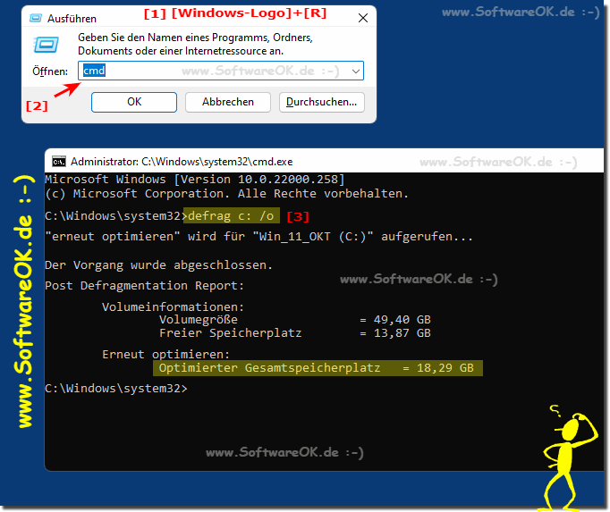Click OK in the Ausführen dialog
Screen dimensions: 610x512
[134, 102]
